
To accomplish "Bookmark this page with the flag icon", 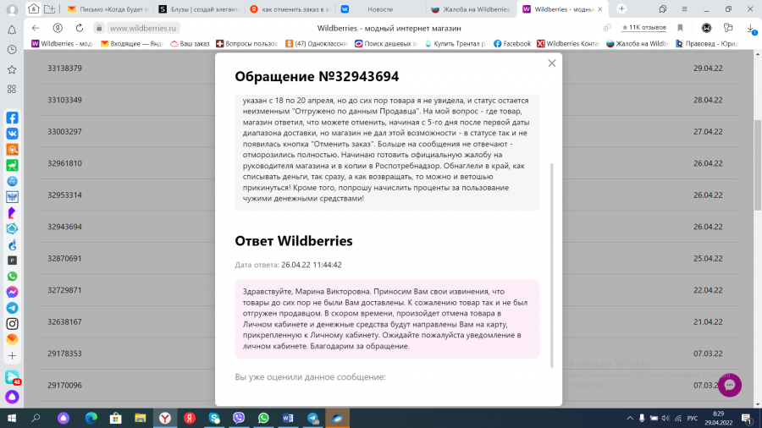I will (681, 28).
